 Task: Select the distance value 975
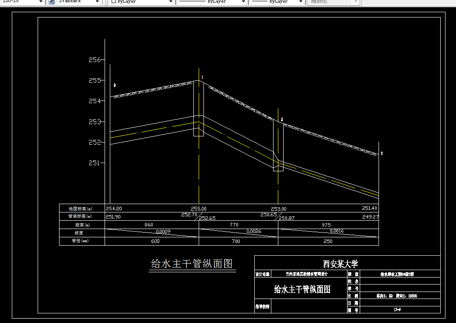click(x=326, y=225)
